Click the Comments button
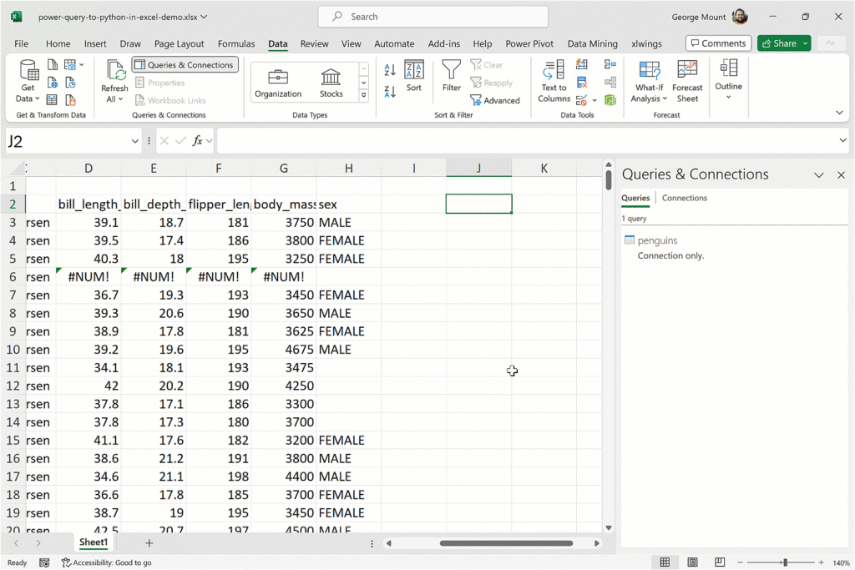The width and height of the screenshot is (855, 570). click(717, 43)
